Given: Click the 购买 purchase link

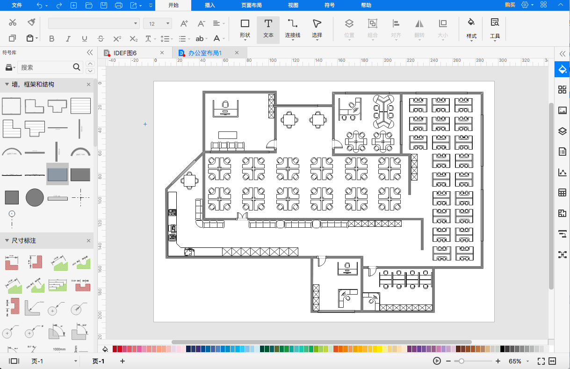Looking at the screenshot, I should click(x=510, y=5).
